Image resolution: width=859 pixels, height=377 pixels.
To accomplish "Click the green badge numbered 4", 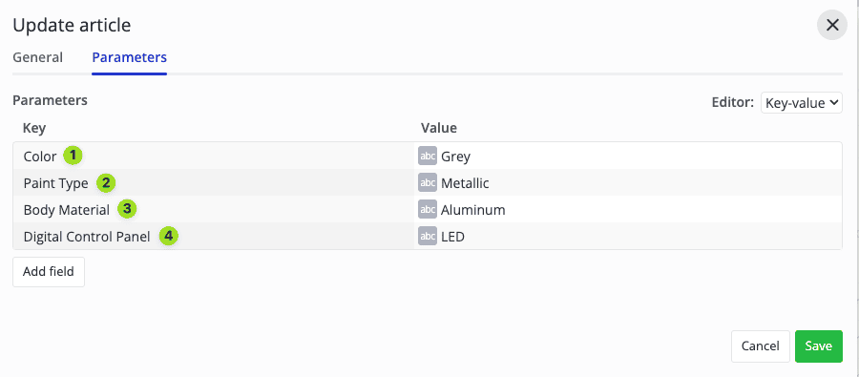I will 169,236.
